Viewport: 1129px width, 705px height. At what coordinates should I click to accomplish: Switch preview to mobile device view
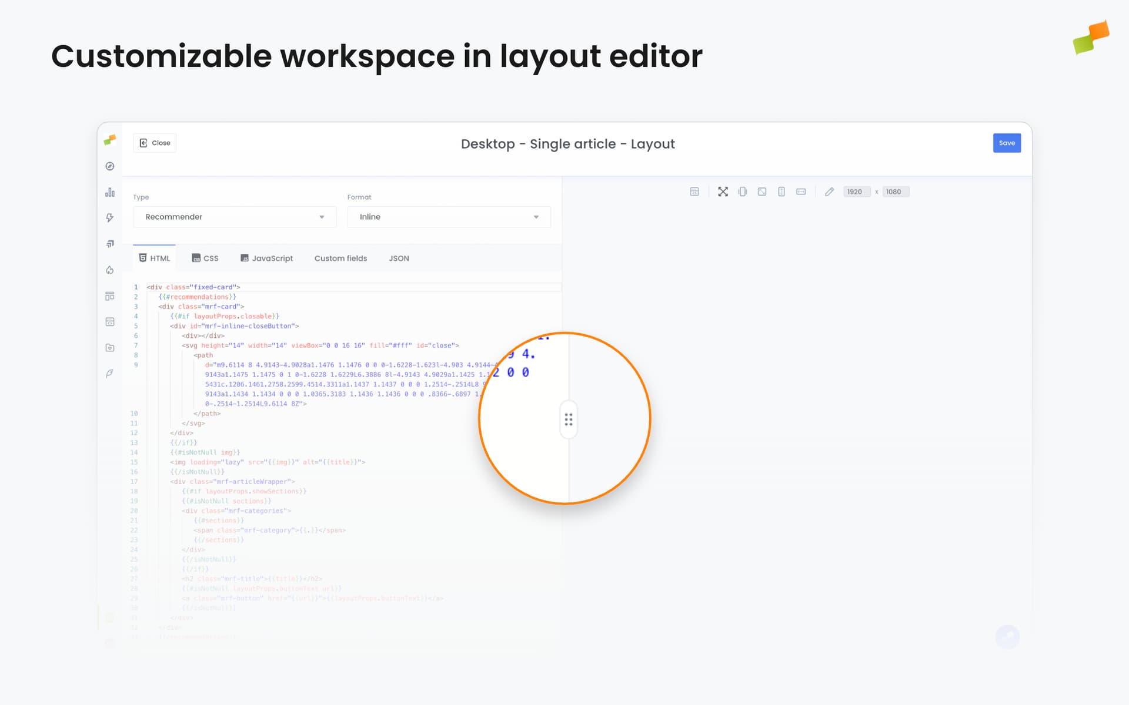pos(743,192)
